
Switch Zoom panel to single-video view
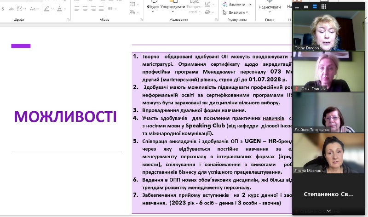pos(306,7)
